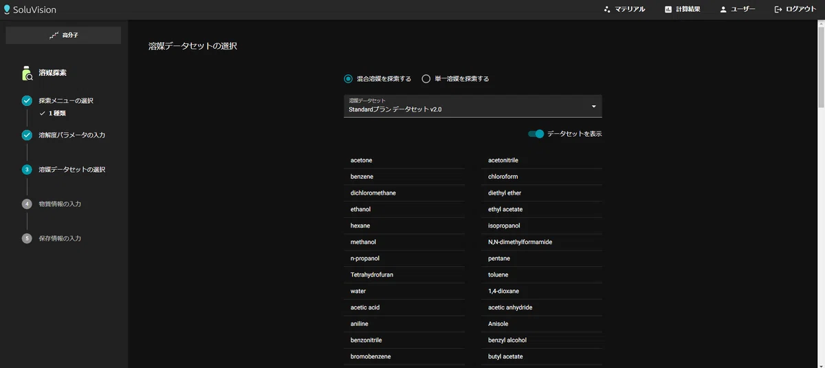
Task: Click the SoluVision logo icon
Action: pyautogui.click(x=7, y=10)
